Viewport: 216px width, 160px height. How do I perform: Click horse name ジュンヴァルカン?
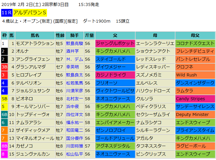coord(33,154)
